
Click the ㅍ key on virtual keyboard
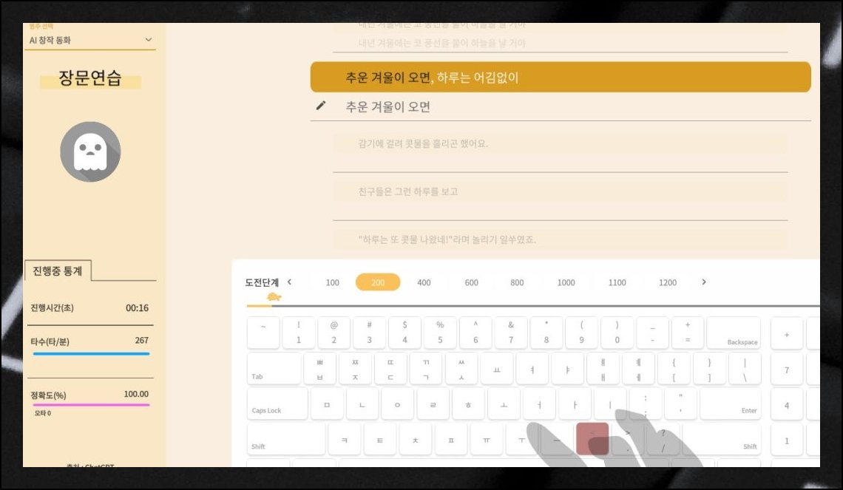450,440
